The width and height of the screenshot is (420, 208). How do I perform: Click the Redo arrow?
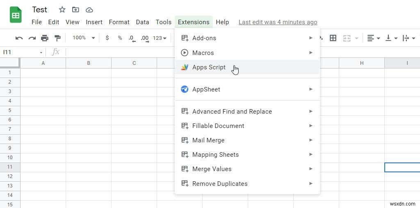pyautogui.click(x=32, y=38)
